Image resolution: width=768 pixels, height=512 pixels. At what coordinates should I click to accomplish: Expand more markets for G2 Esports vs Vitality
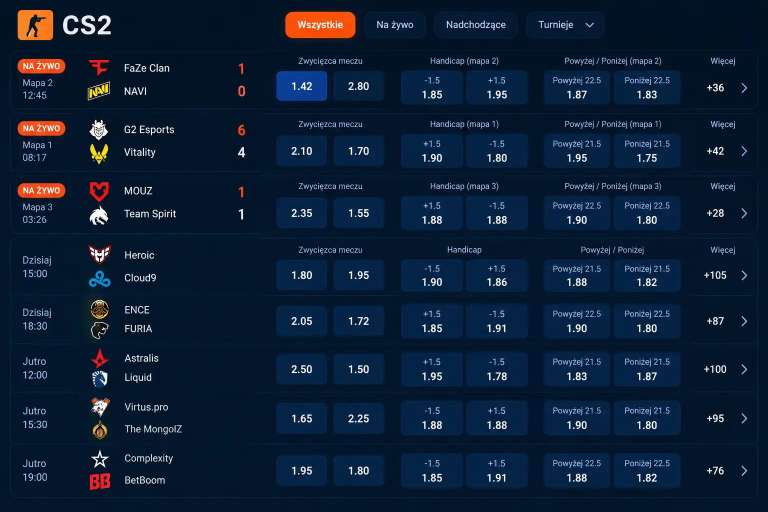(x=744, y=151)
